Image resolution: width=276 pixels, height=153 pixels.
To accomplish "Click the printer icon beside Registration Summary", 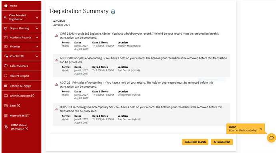I will coord(113,12).
